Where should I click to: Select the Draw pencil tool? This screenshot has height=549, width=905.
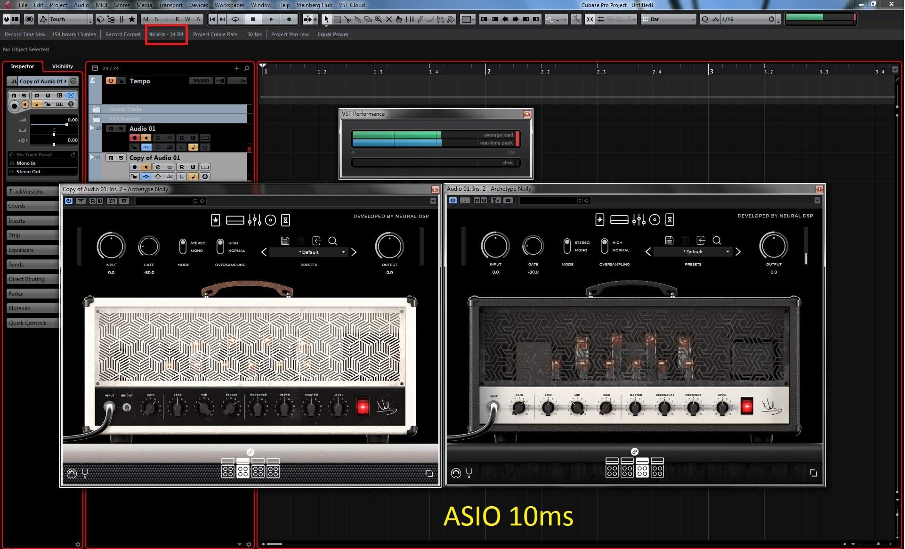420,19
